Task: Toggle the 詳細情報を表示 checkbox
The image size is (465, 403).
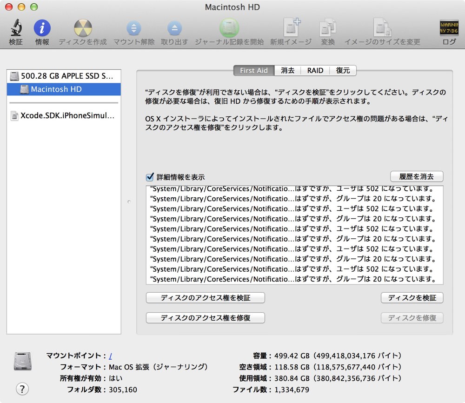Action: (x=150, y=177)
